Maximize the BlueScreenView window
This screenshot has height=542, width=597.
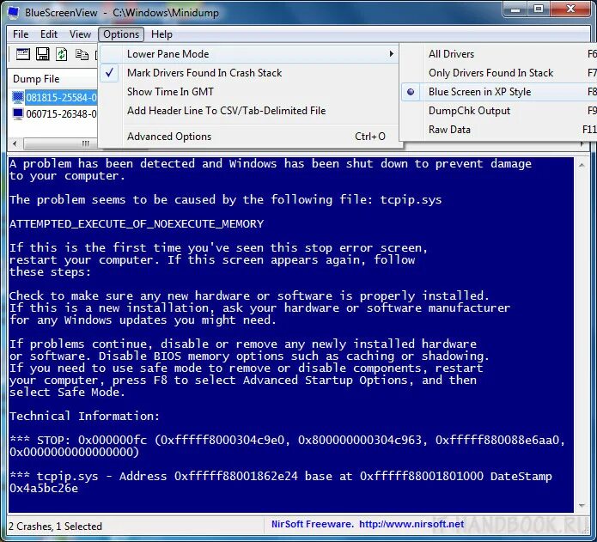point(539,9)
